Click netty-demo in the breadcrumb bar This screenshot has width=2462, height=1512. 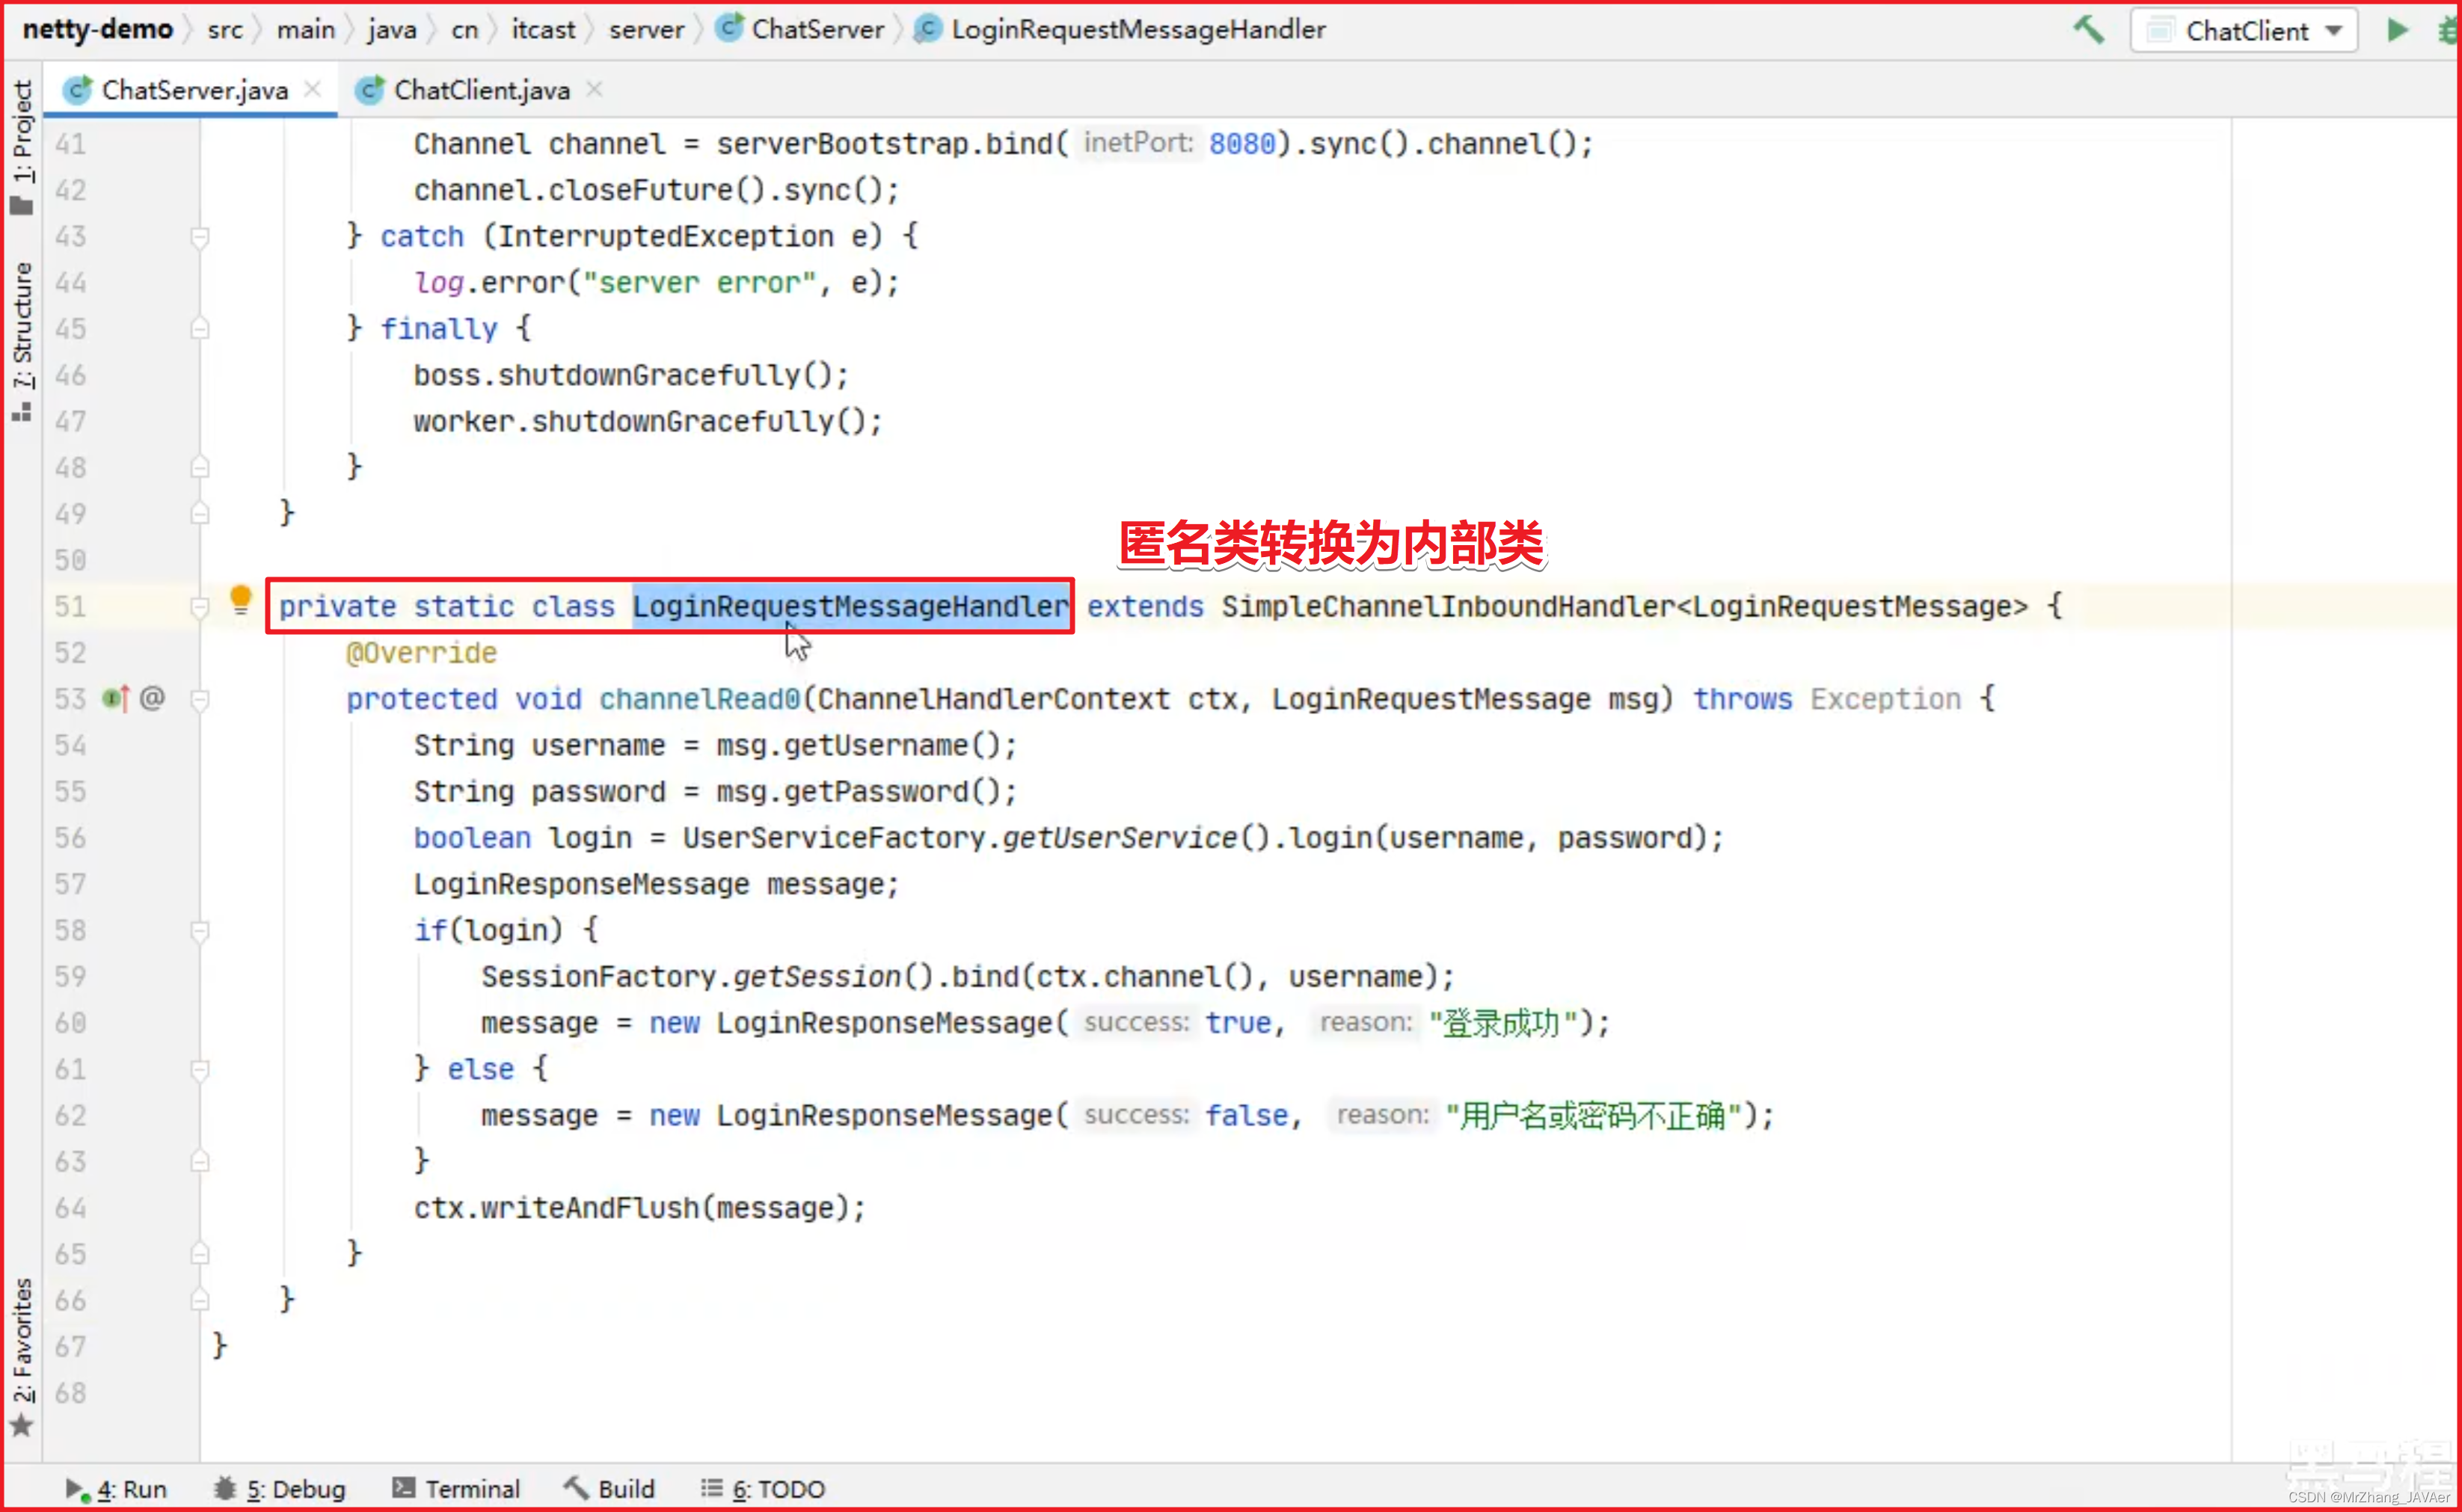coord(98,29)
